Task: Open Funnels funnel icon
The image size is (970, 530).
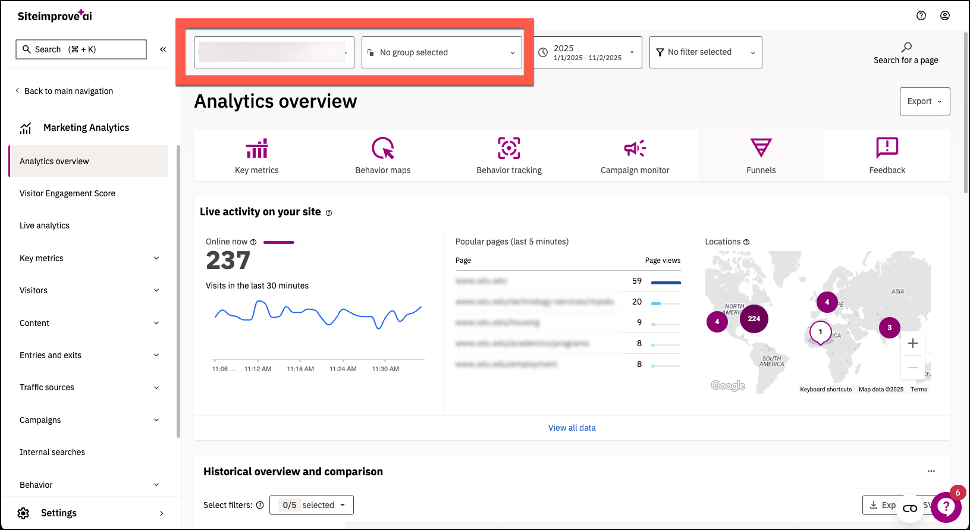Action: point(761,148)
